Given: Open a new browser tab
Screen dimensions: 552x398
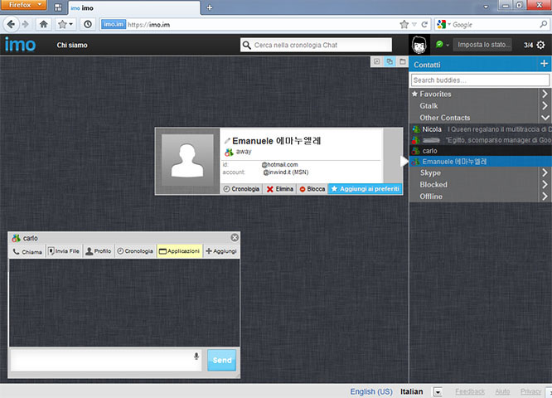Looking at the screenshot, I should [x=210, y=7].
